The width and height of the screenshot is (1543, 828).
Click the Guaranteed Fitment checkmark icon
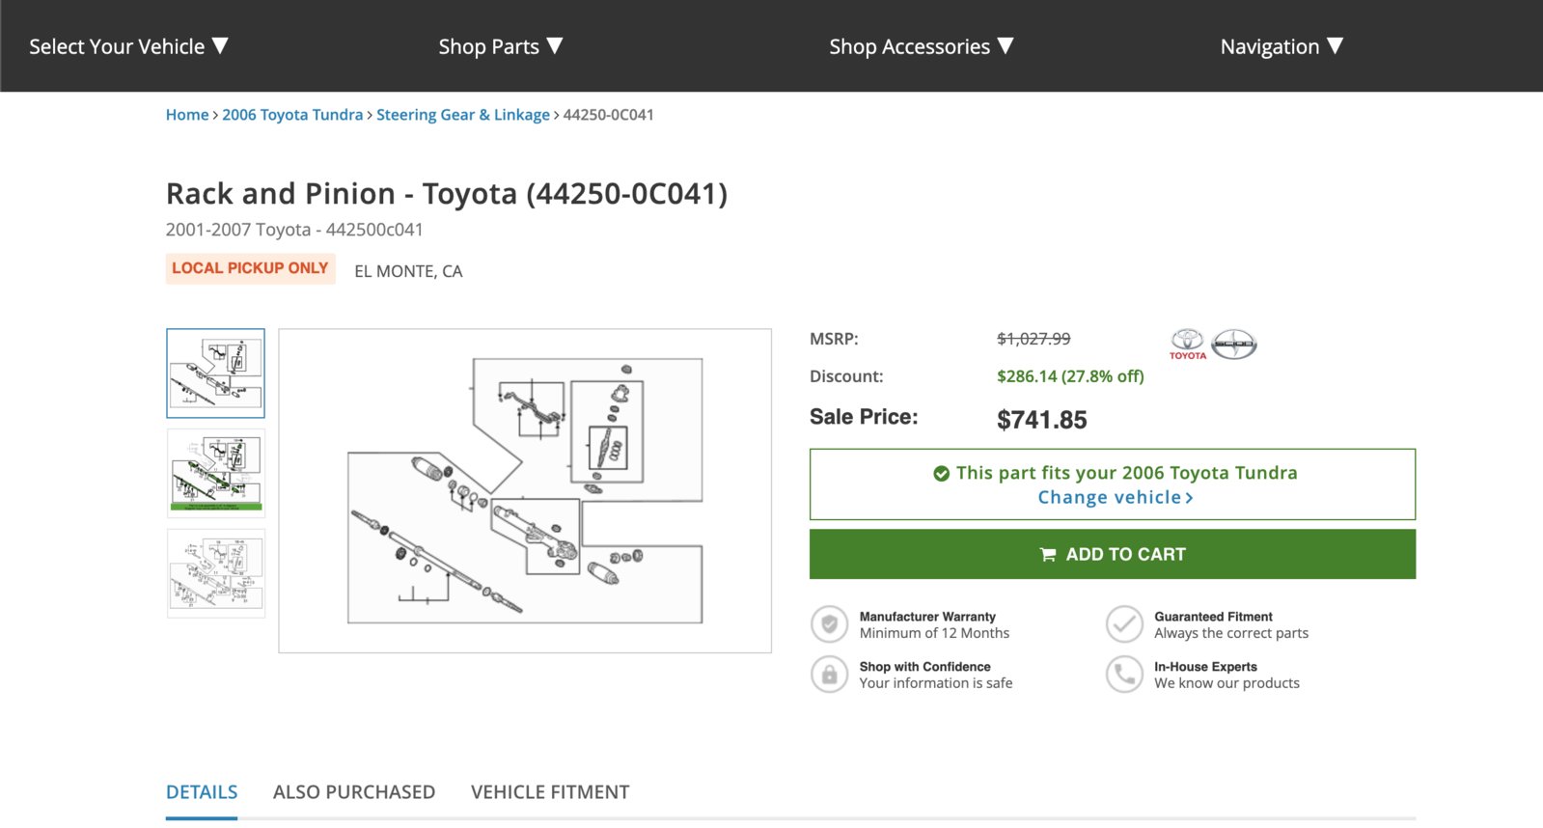[x=1124, y=624]
